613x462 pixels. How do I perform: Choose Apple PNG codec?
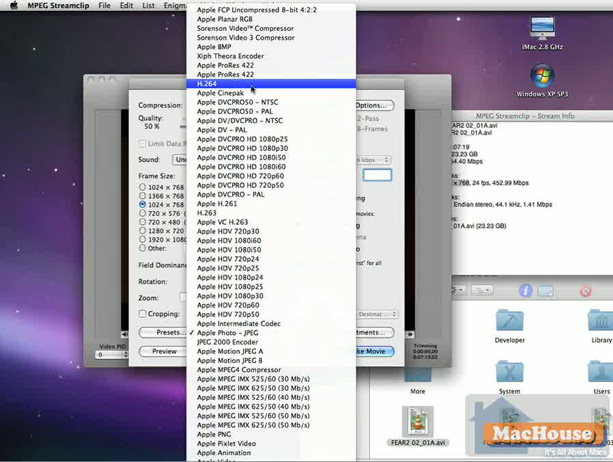click(x=271, y=435)
